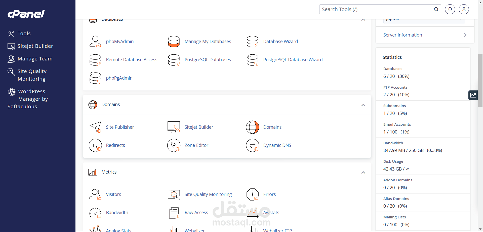This screenshot has height=232, width=483.
Task: Click the Addon Domains 0 / 20 value
Action: [x=395, y=188]
